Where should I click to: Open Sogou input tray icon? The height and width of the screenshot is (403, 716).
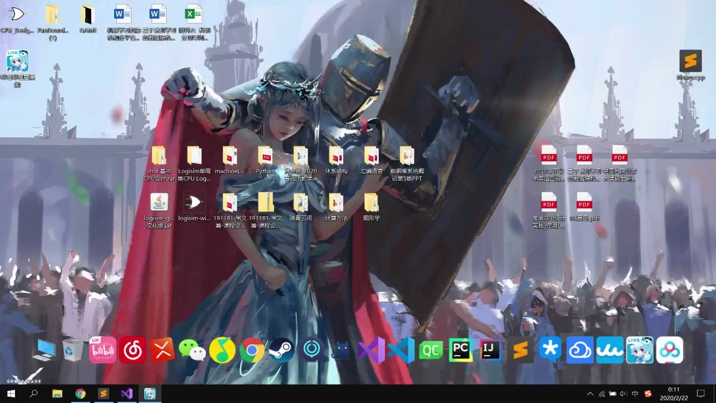(648, 393)
